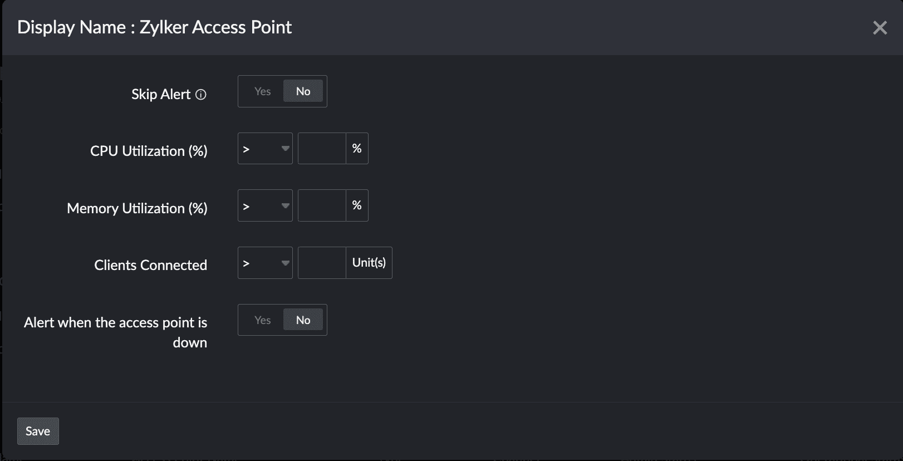The height and width of the screenshot is (461, 903).
Task: Click the Clients Connected label
Action: coord(150,265)
